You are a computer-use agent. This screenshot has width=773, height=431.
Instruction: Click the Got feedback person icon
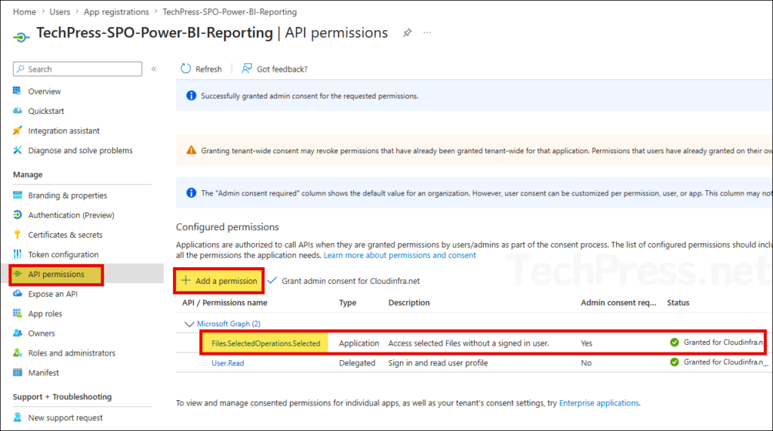(247, 69)
